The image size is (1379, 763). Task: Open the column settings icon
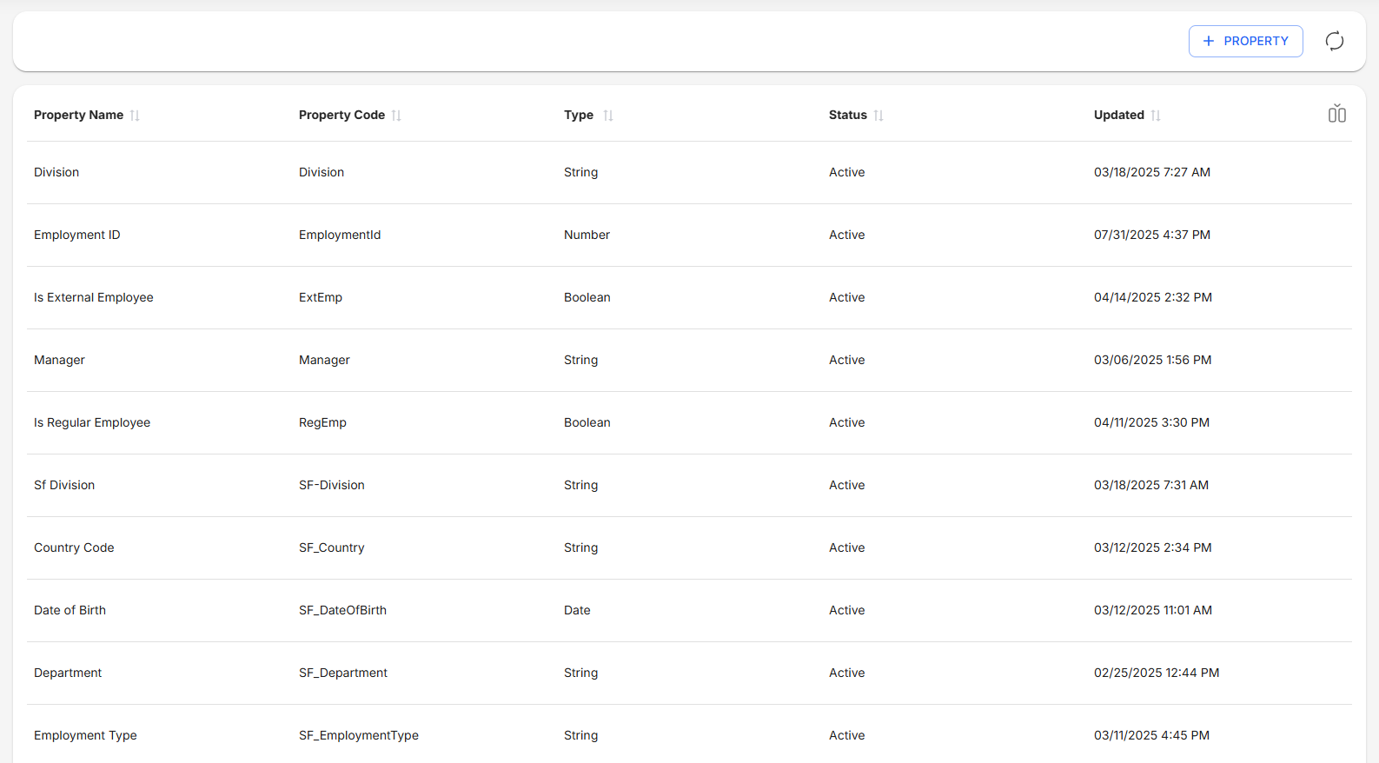pos(1336,114)
